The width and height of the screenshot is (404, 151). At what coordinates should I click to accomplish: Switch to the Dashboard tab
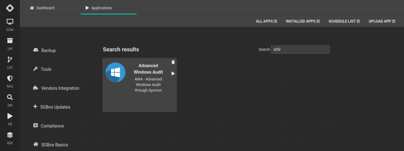tap(42, 8)
